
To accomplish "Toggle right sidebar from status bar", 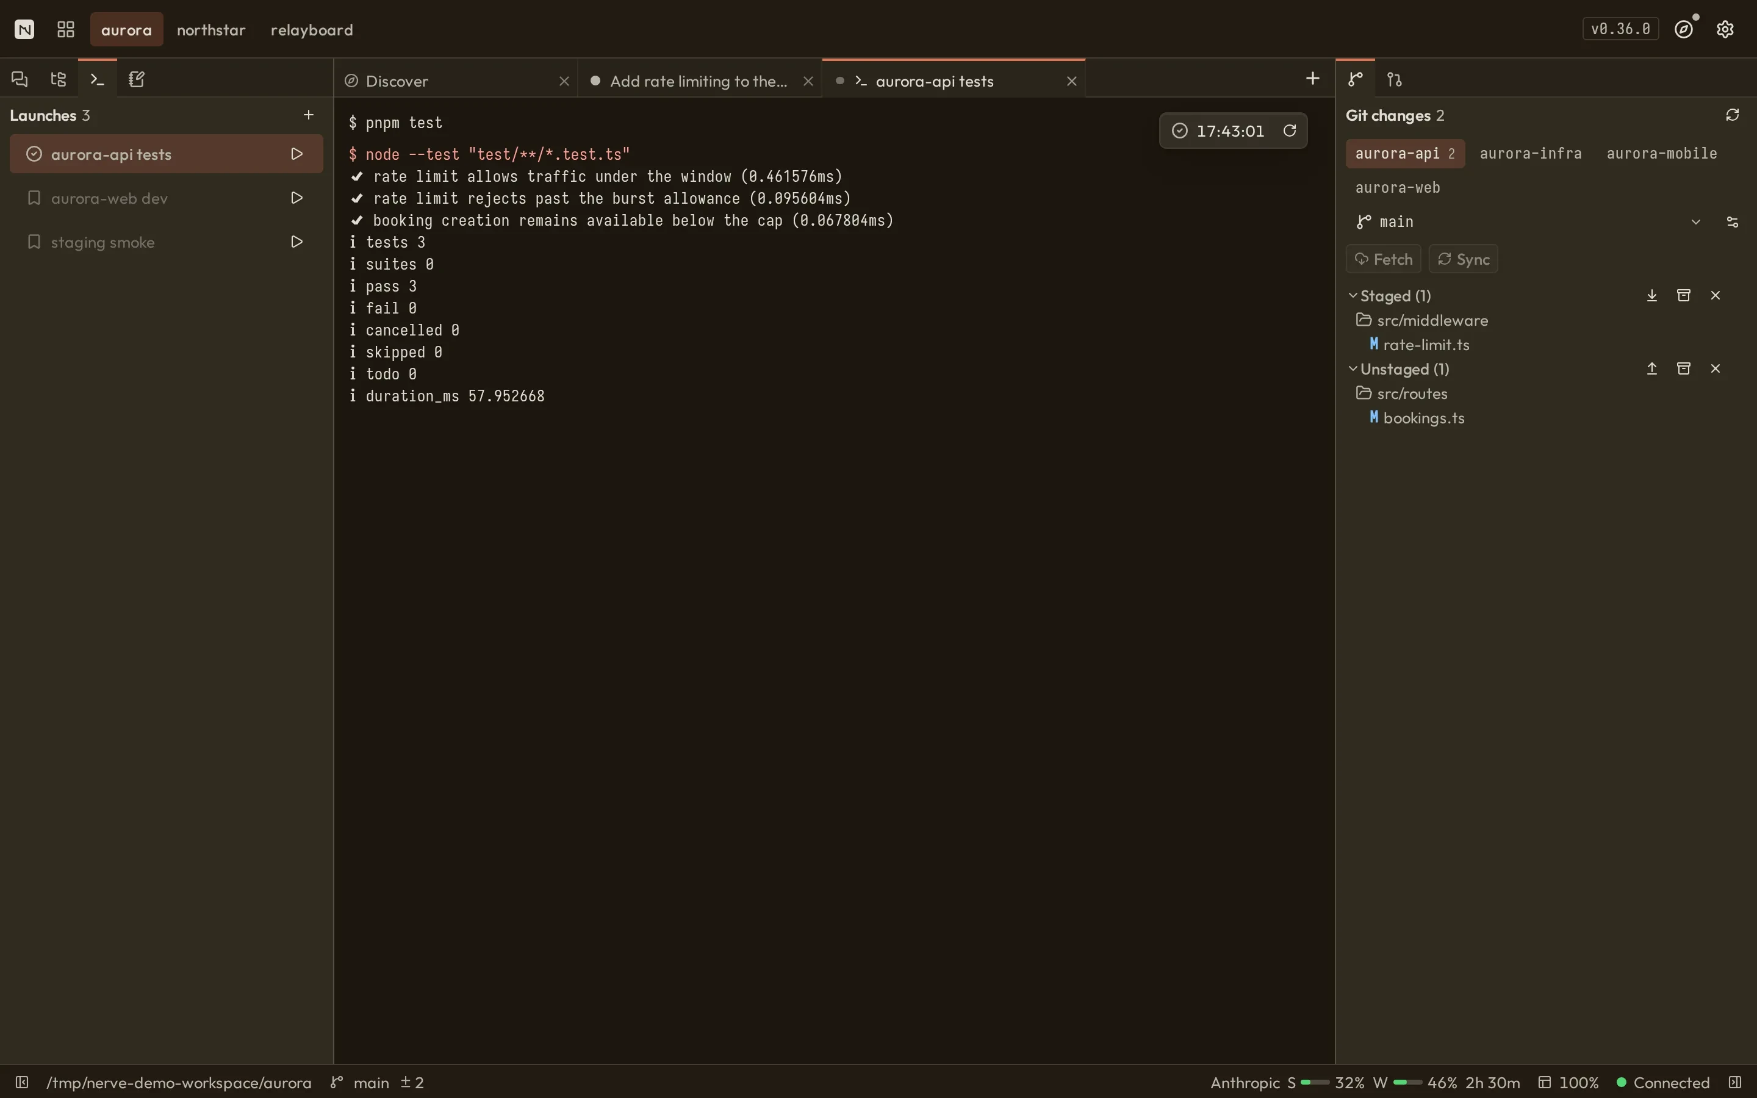I will pyautogui.click(x=1735, y=1082).
